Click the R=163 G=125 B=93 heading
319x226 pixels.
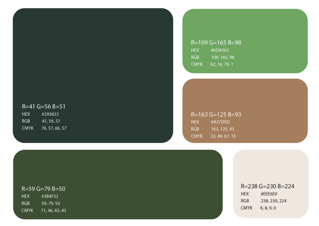[216, 114]
